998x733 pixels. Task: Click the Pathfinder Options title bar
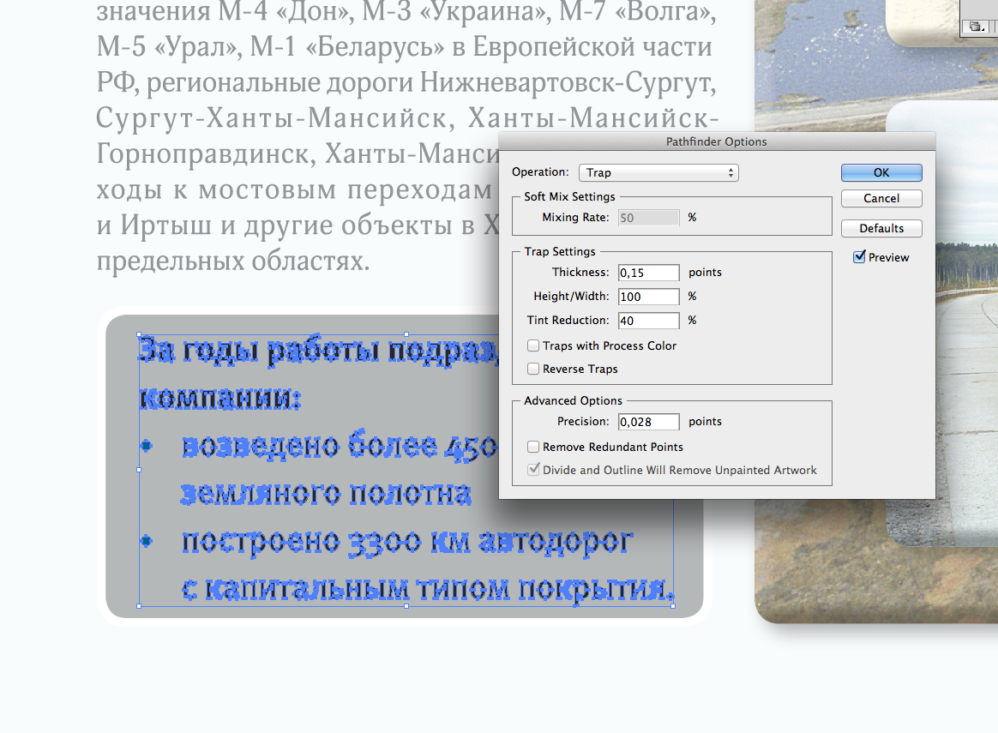[x=716, y=141]
